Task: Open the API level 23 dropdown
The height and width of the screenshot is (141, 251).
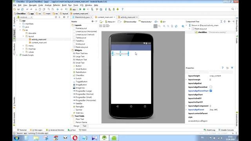Action: click(x=163, y=22)
